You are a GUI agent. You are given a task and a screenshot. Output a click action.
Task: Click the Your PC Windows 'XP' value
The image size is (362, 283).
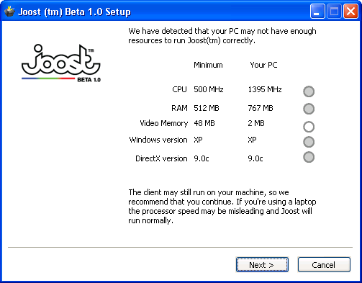pyautogui.click(x=252, y=140)
